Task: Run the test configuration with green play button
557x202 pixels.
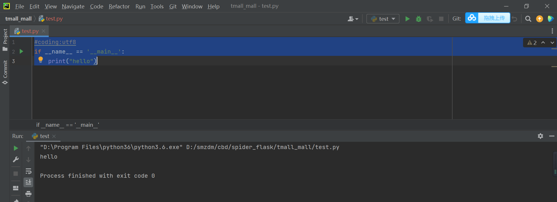Action: [x=407, y=19]
